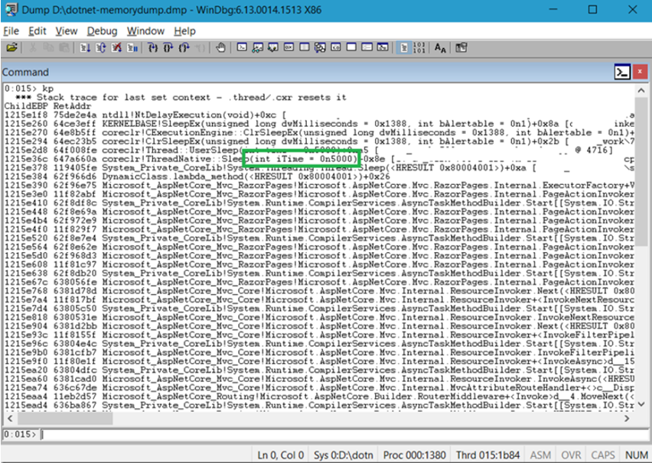This screenshot has height=463, width=652.
Task: Open the Command window via toolbar icon
Action: [x=242, y=47]
